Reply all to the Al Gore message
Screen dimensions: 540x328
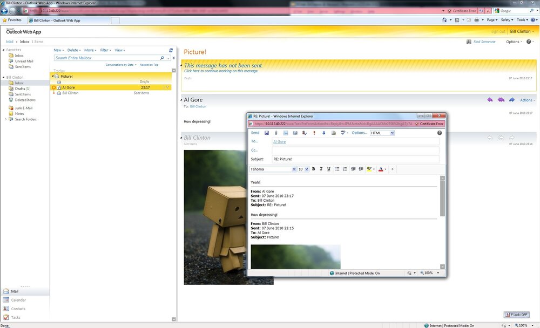501,100
